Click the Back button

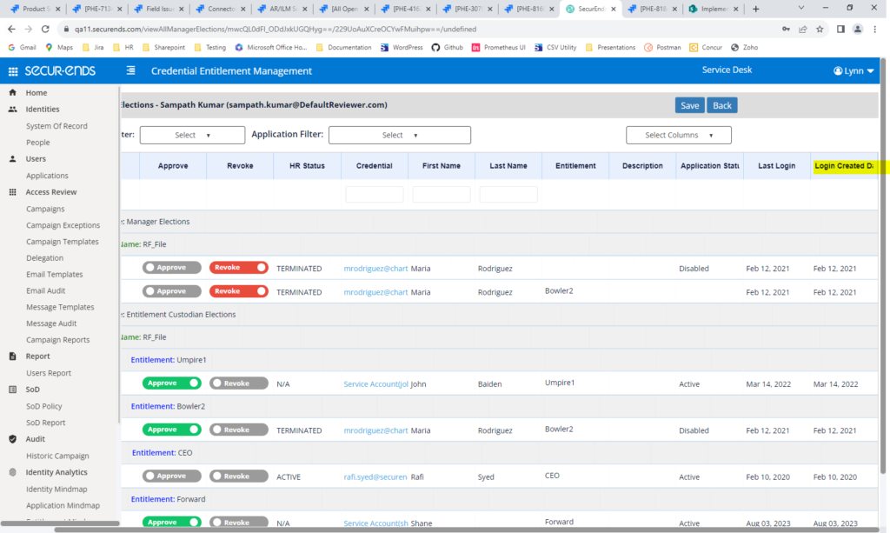click(722, 105)
